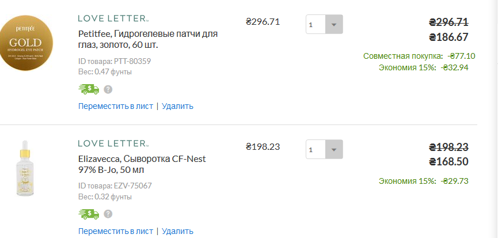Open the Elizavecca CF-Nest serum product title
Image resolution: width=498 pixels, height=238 pixels.
pyautogui.click(x=142, y=164)
